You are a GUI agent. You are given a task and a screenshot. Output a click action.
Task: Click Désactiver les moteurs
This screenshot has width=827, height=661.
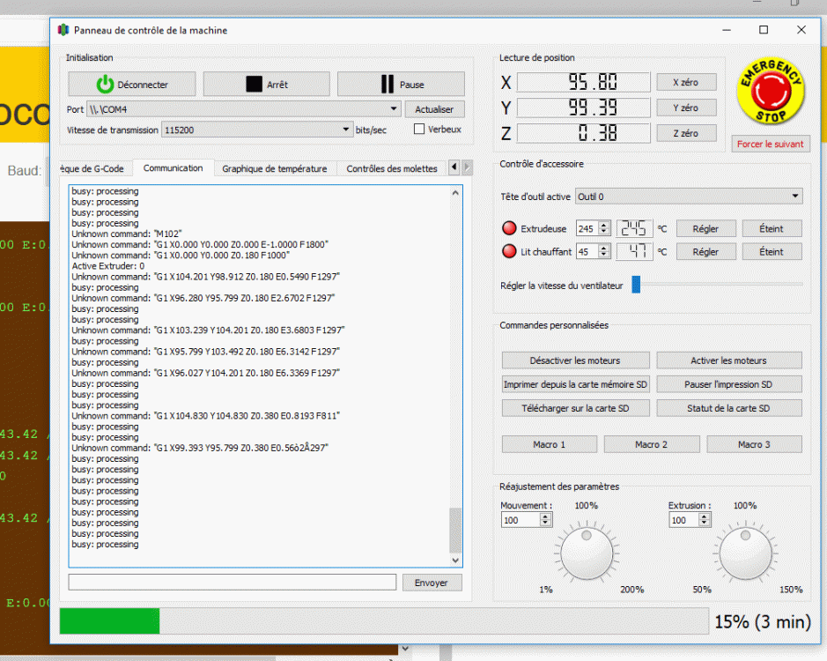tap(575, 360)
